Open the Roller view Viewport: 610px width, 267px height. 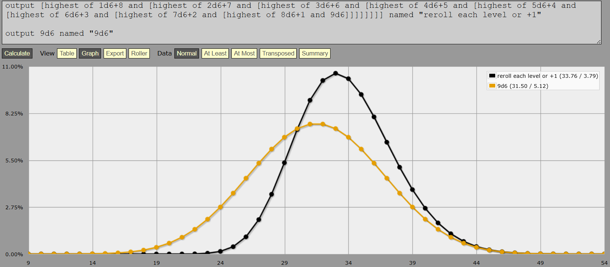coord(139,54)
